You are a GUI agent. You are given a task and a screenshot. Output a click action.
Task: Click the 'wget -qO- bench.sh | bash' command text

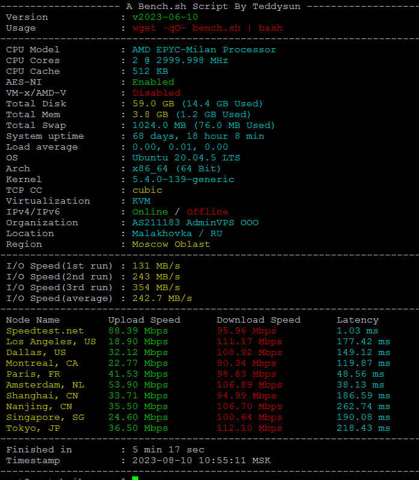pyautogui.click(x=207, y=28)
